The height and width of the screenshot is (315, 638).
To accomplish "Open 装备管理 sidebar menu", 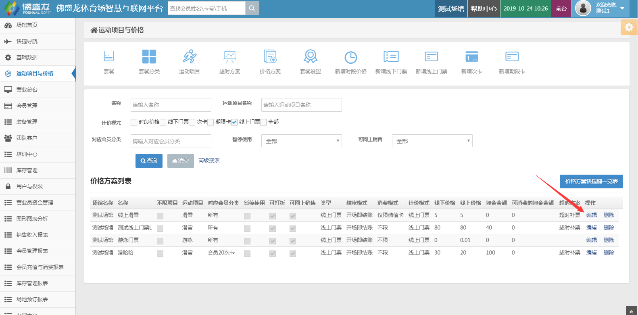I will (38, 122).
